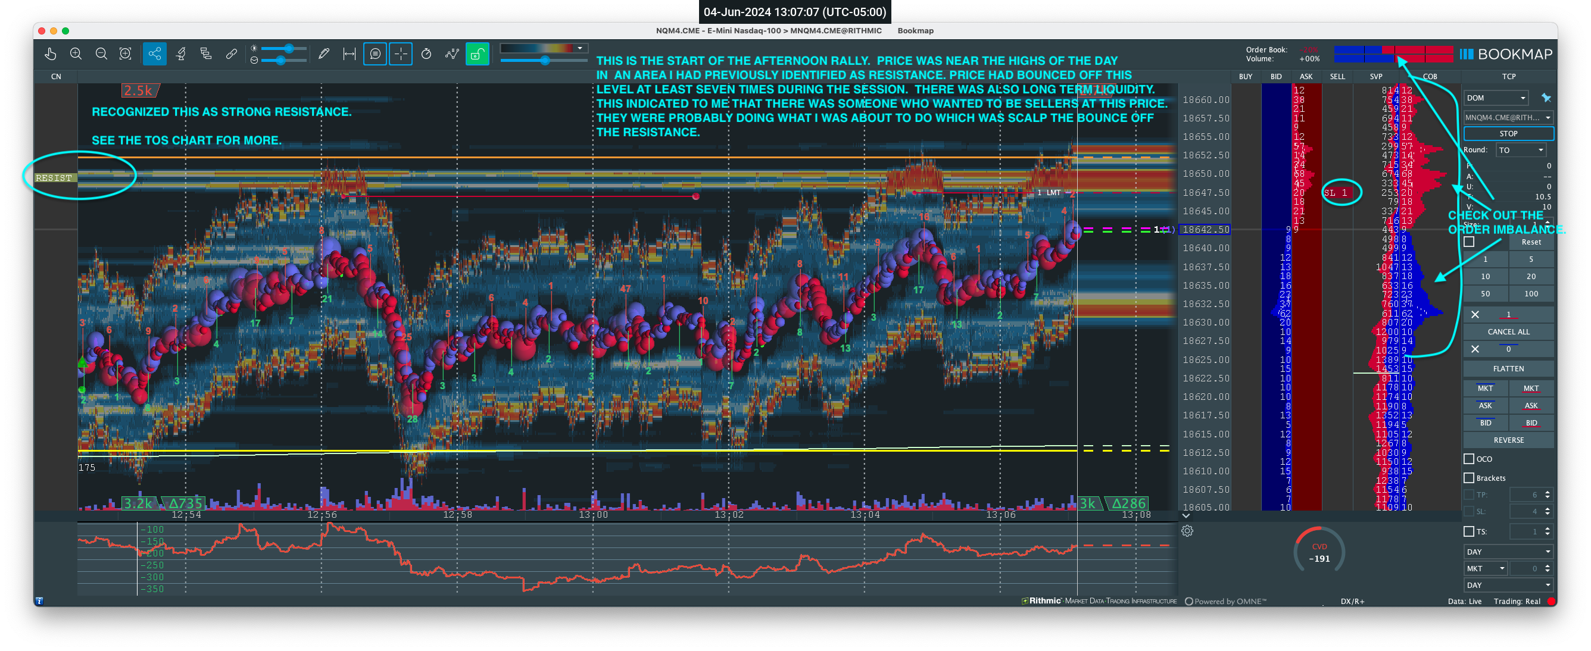Open the MNQM4.CME@RITH instrument dropdown
1591x651 pixels.
point(1508,117)
